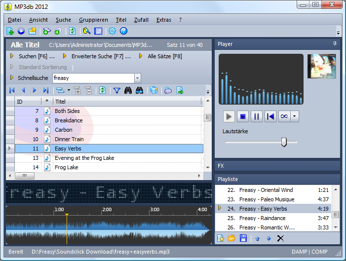Click the expand all groups icon

(77, 90)
